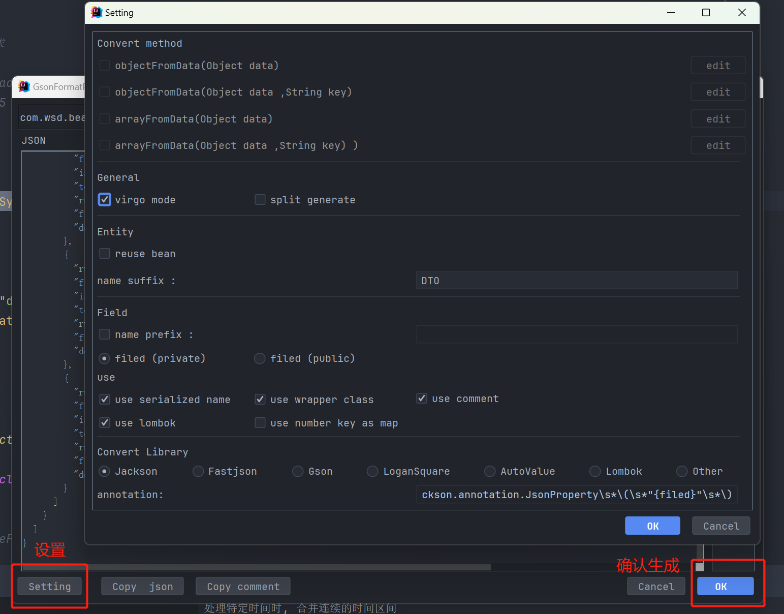Toggle use serialized name checkbox
784x614 pixels.
pos(105,400)
